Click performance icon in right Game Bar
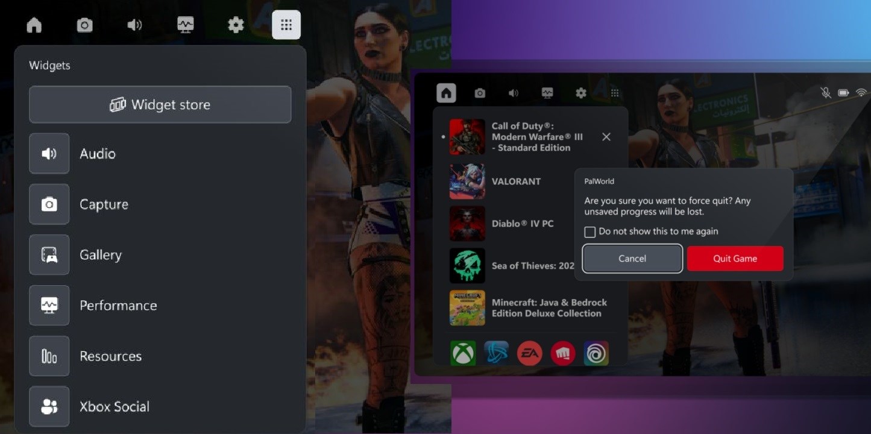The height and width of the screenshot is (434, 871). pos(547,93)
